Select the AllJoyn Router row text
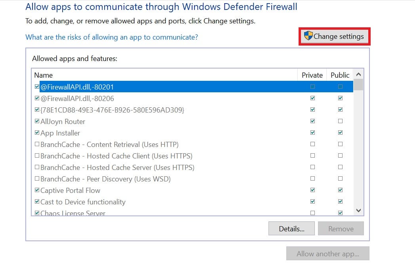 coord(63,122)
